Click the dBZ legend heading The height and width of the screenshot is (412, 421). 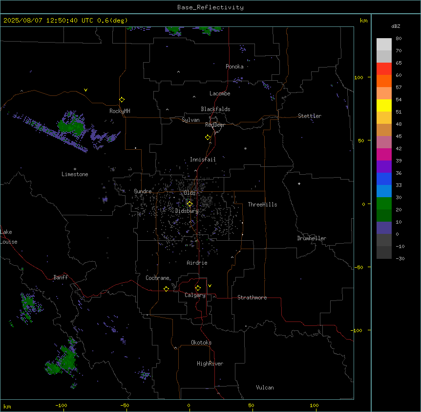click(x=396, y=26)
